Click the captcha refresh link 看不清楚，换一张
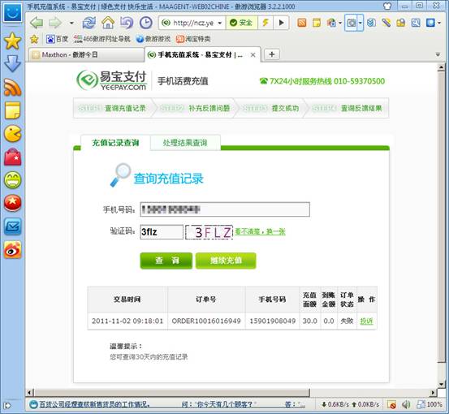This screenshot has width=449, height=414. pyautogui.click(x=260, y=231)
